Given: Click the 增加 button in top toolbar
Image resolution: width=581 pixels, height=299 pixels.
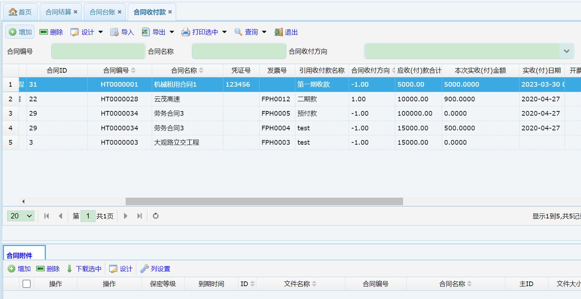Looking at the screenshot, I should tap(20, 32).
